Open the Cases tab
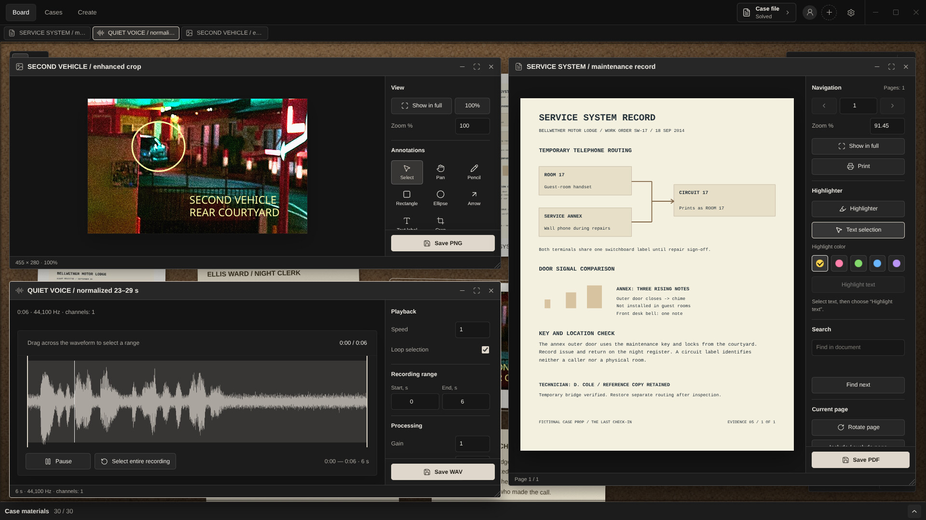 click(x=54, y=13)
